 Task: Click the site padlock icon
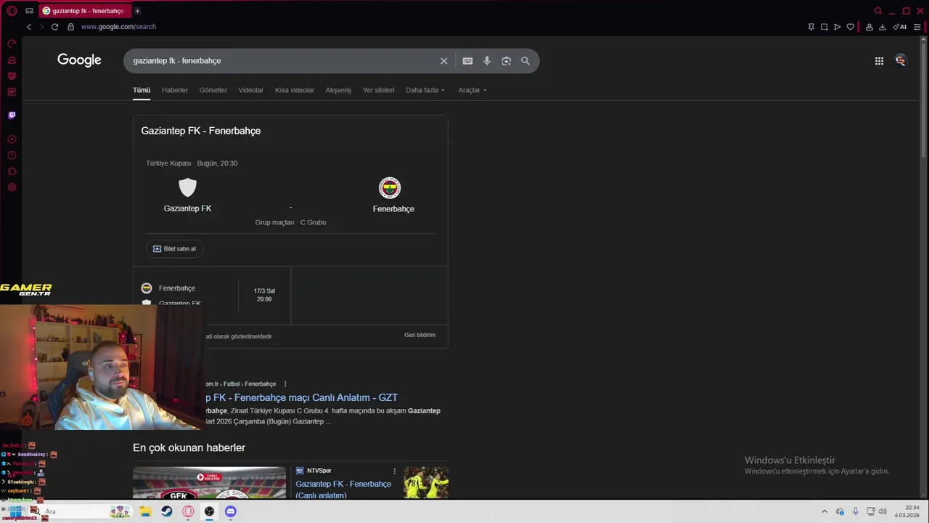[70, 27]
